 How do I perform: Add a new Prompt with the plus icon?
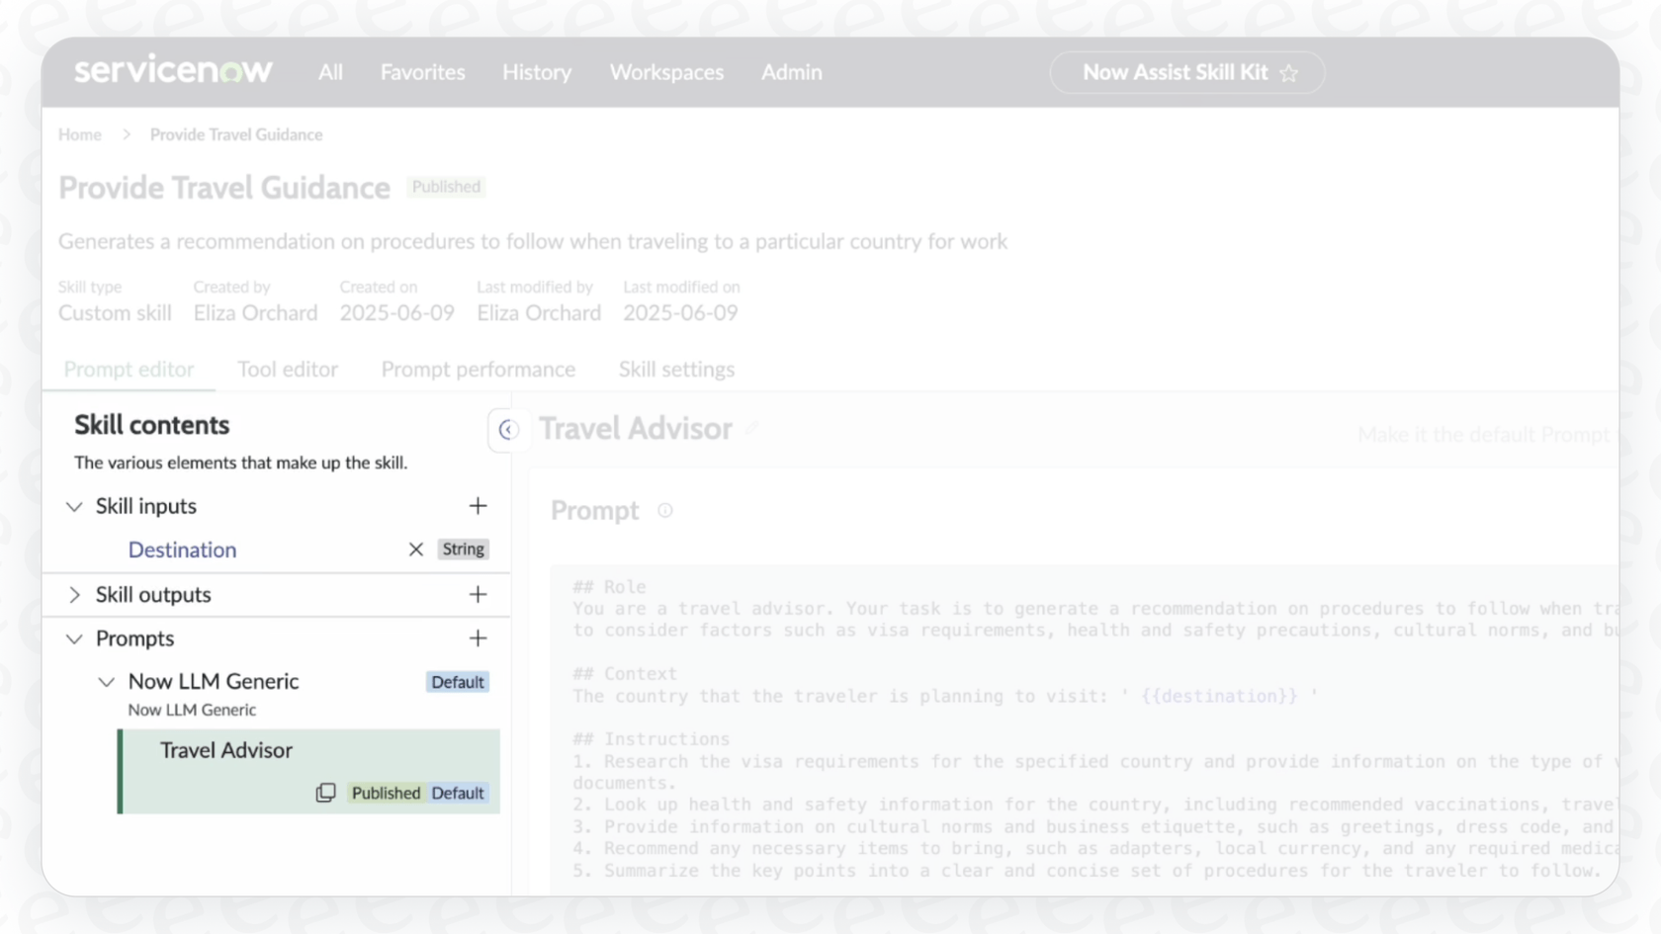478,637
